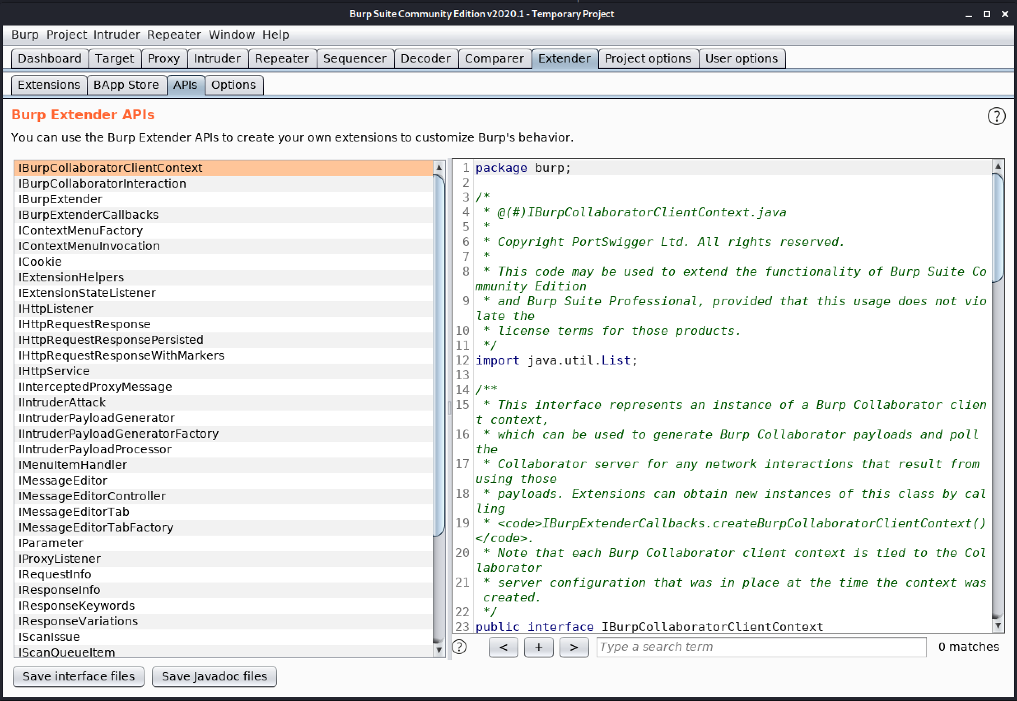Switch to the Decoder tab

[425, 58]
